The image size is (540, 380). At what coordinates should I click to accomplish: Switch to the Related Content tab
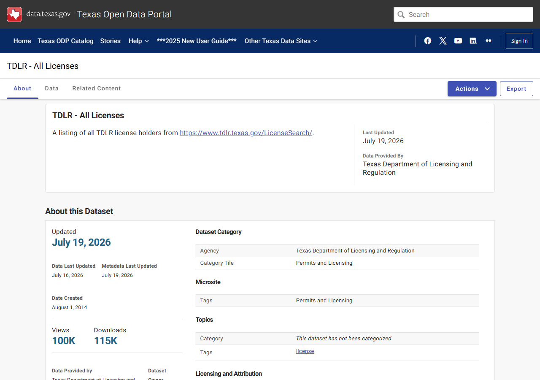pyautogui.click(x=97, y=88)
